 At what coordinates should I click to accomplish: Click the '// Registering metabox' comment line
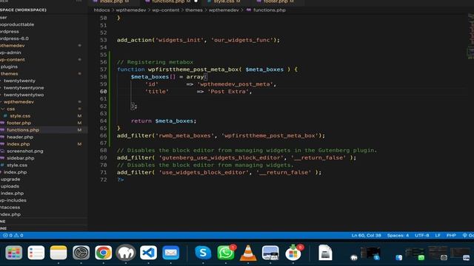tap(155, 62)
